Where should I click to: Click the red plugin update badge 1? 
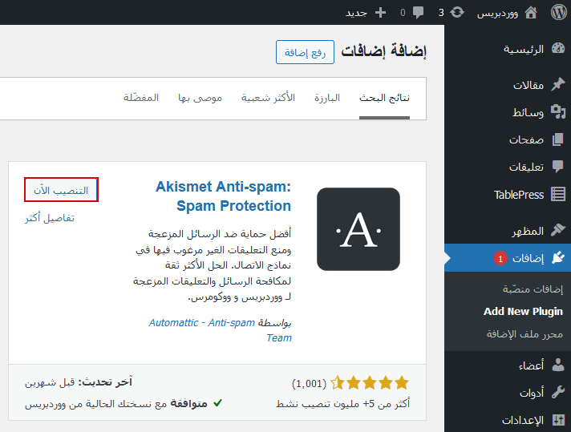pyautogui.click(x=500, y=258)
